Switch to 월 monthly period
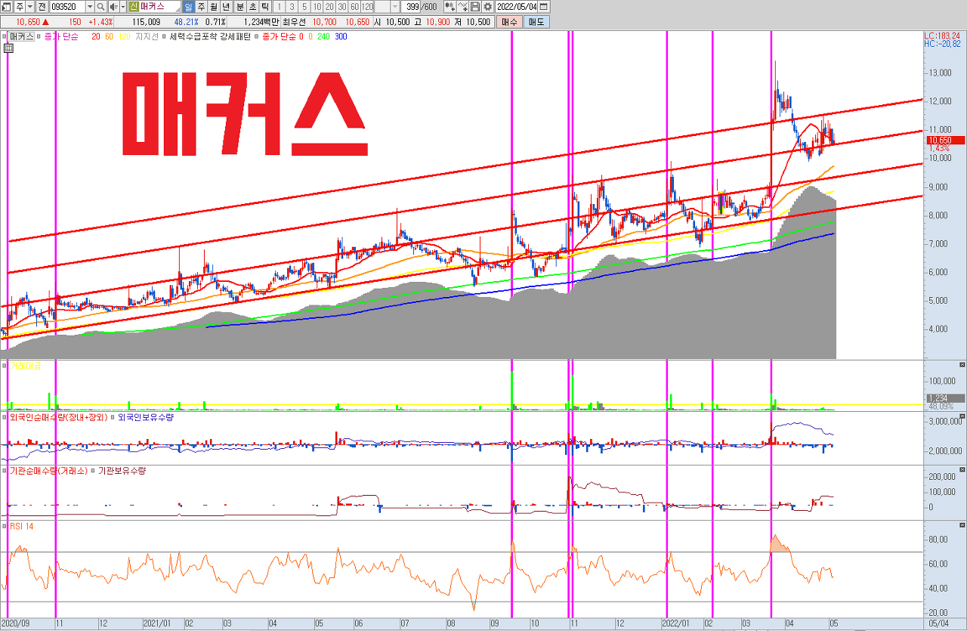This screenshot has width=967, height=631. [214, 7]
